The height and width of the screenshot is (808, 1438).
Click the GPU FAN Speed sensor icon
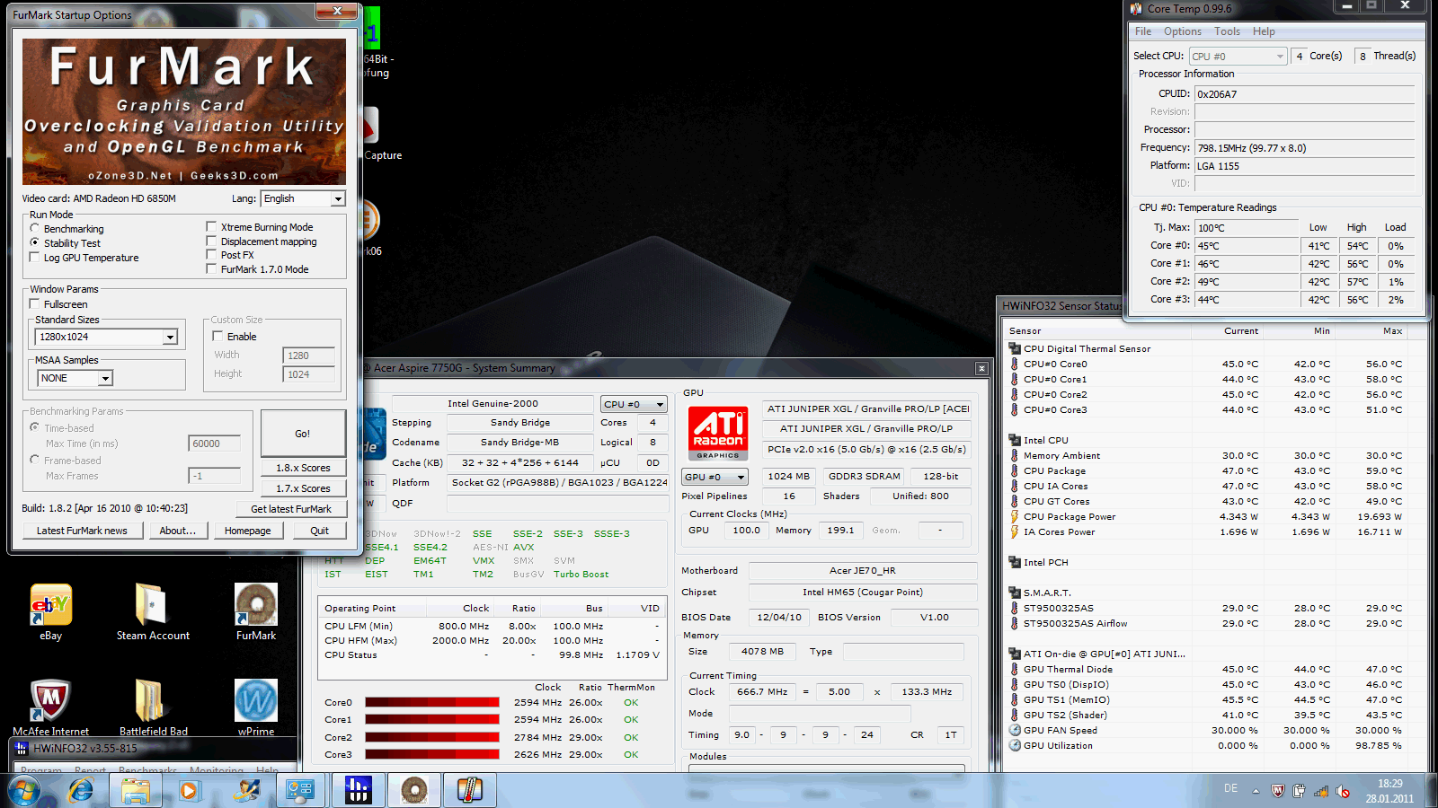(1015, 730)
